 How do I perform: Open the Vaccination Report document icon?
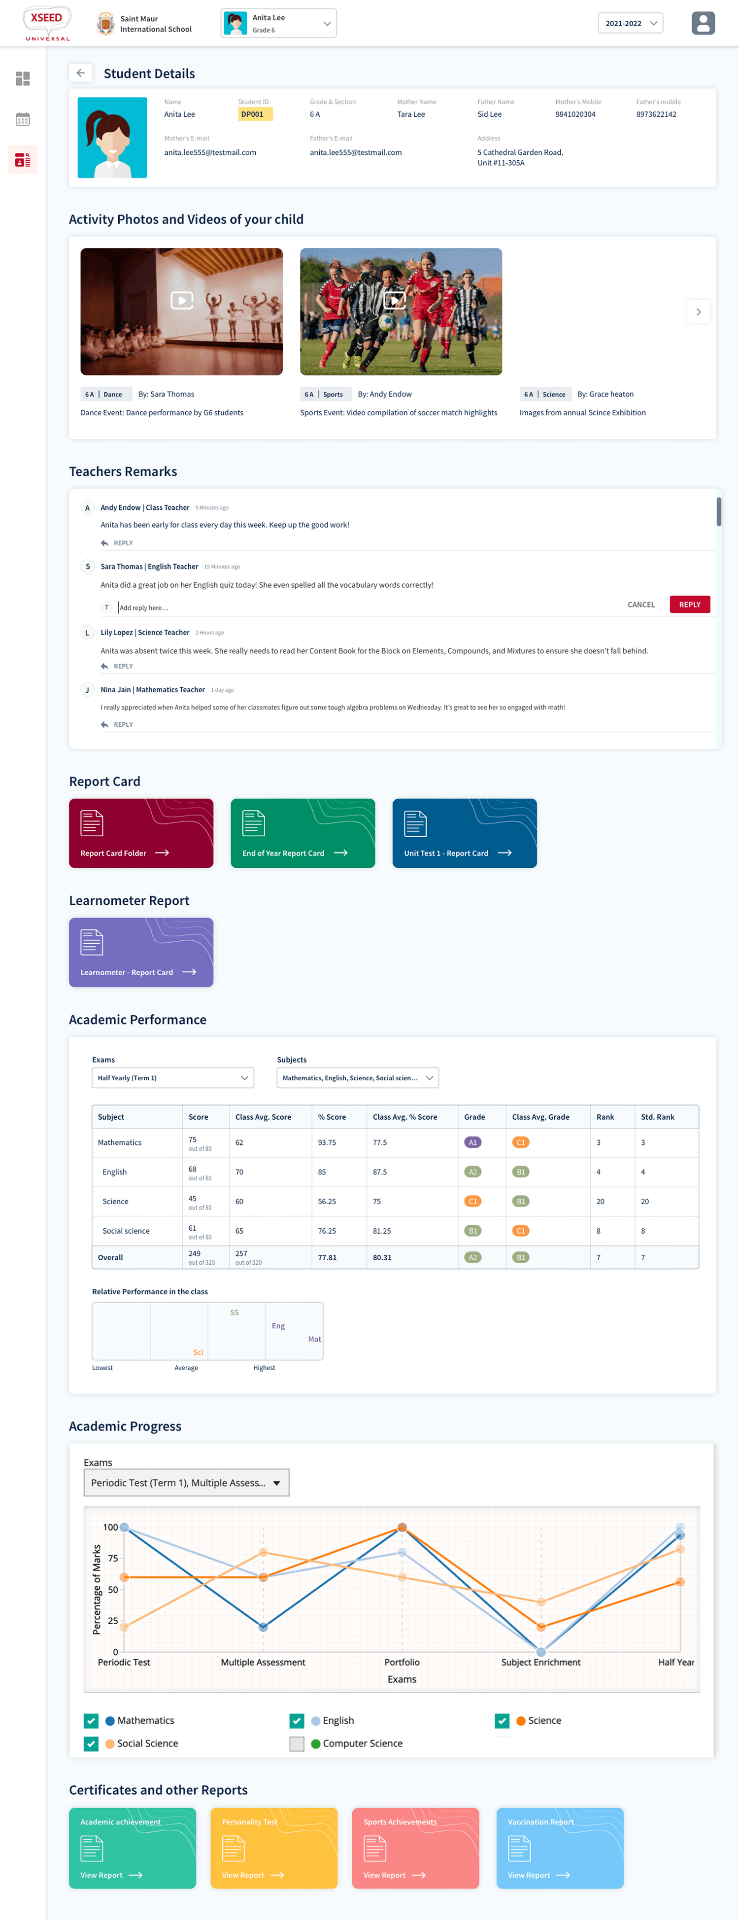coord(519,1849)
